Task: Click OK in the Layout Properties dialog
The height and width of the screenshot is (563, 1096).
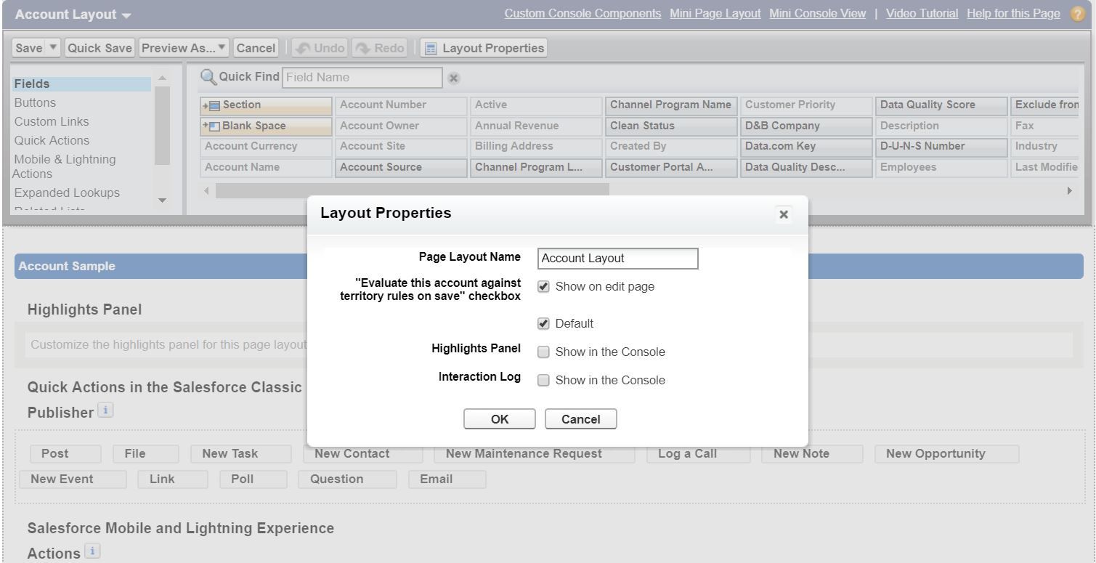Action: tap(500, 419)
